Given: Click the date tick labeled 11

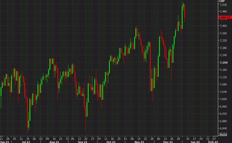Looking at the screenshot, I should coord(106,139).
